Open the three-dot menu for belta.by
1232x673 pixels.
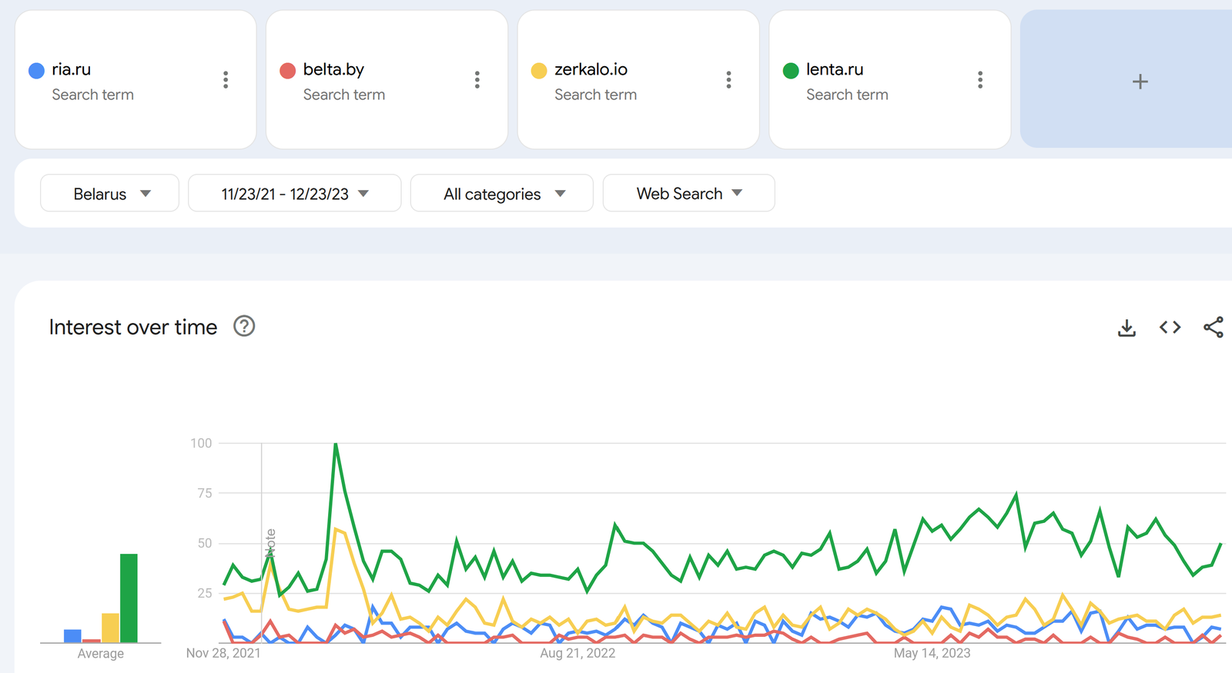click(477, 80)
